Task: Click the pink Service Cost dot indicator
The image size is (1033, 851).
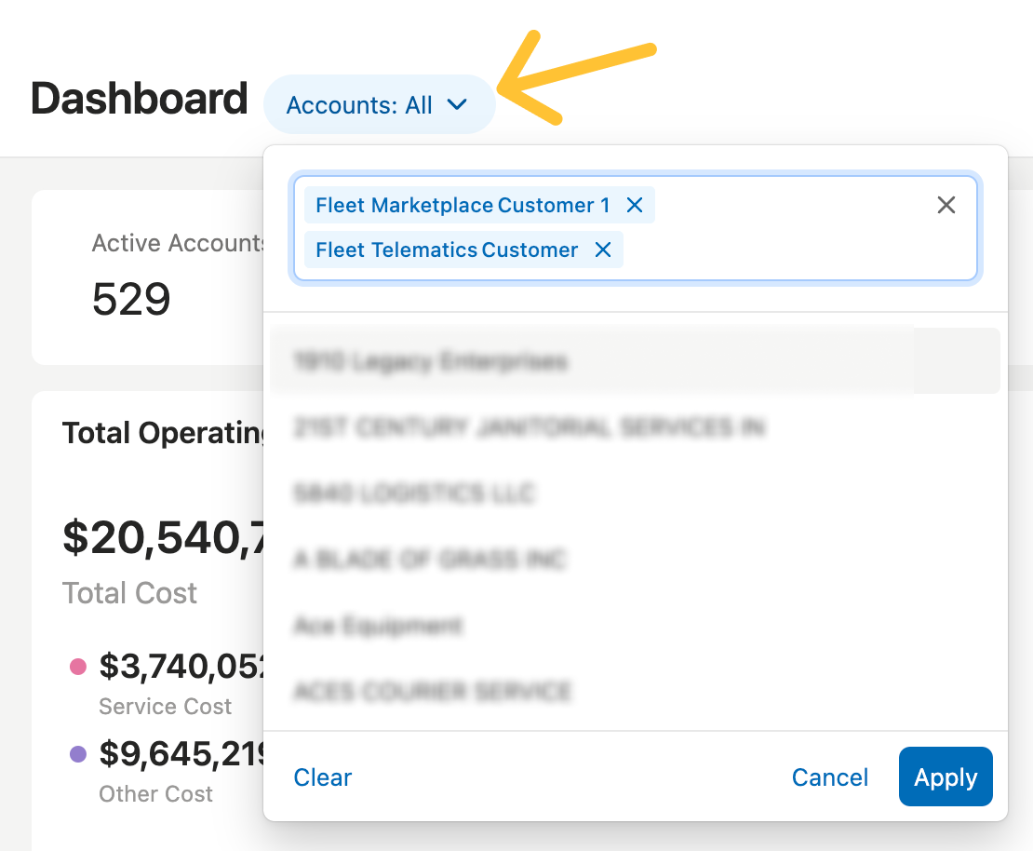Action: (x=78, y=666)
